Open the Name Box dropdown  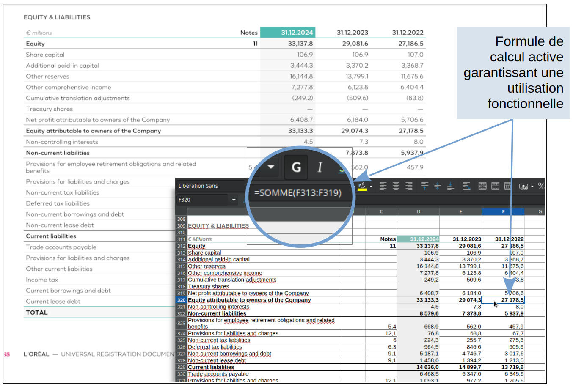tap(234, 200)
